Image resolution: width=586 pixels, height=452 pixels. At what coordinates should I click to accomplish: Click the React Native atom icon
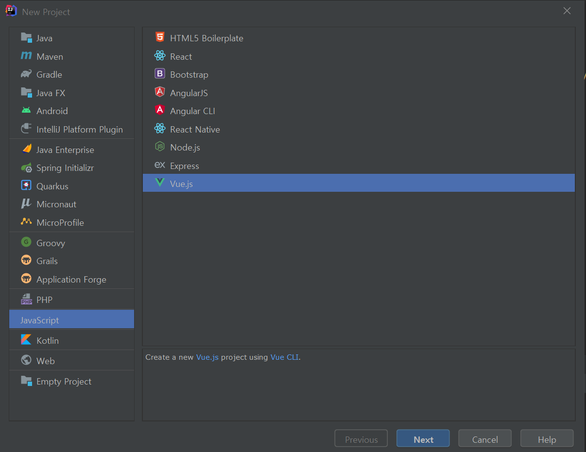pyautogui.click(x=160, y=129)
